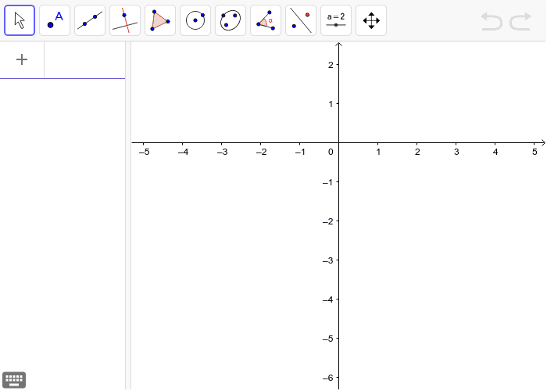This screenshot has height=391, width=547.
Task: Select Reflect about Line tool
Action: pos(301,20)
